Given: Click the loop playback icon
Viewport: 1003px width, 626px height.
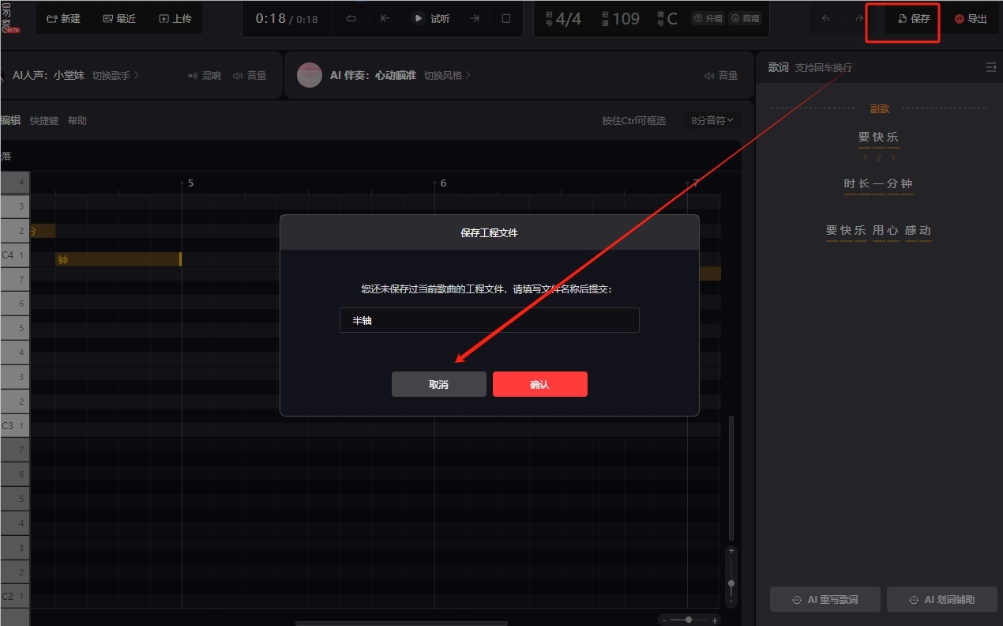Looking at the screenshot, I should click(x=351, y=18).
